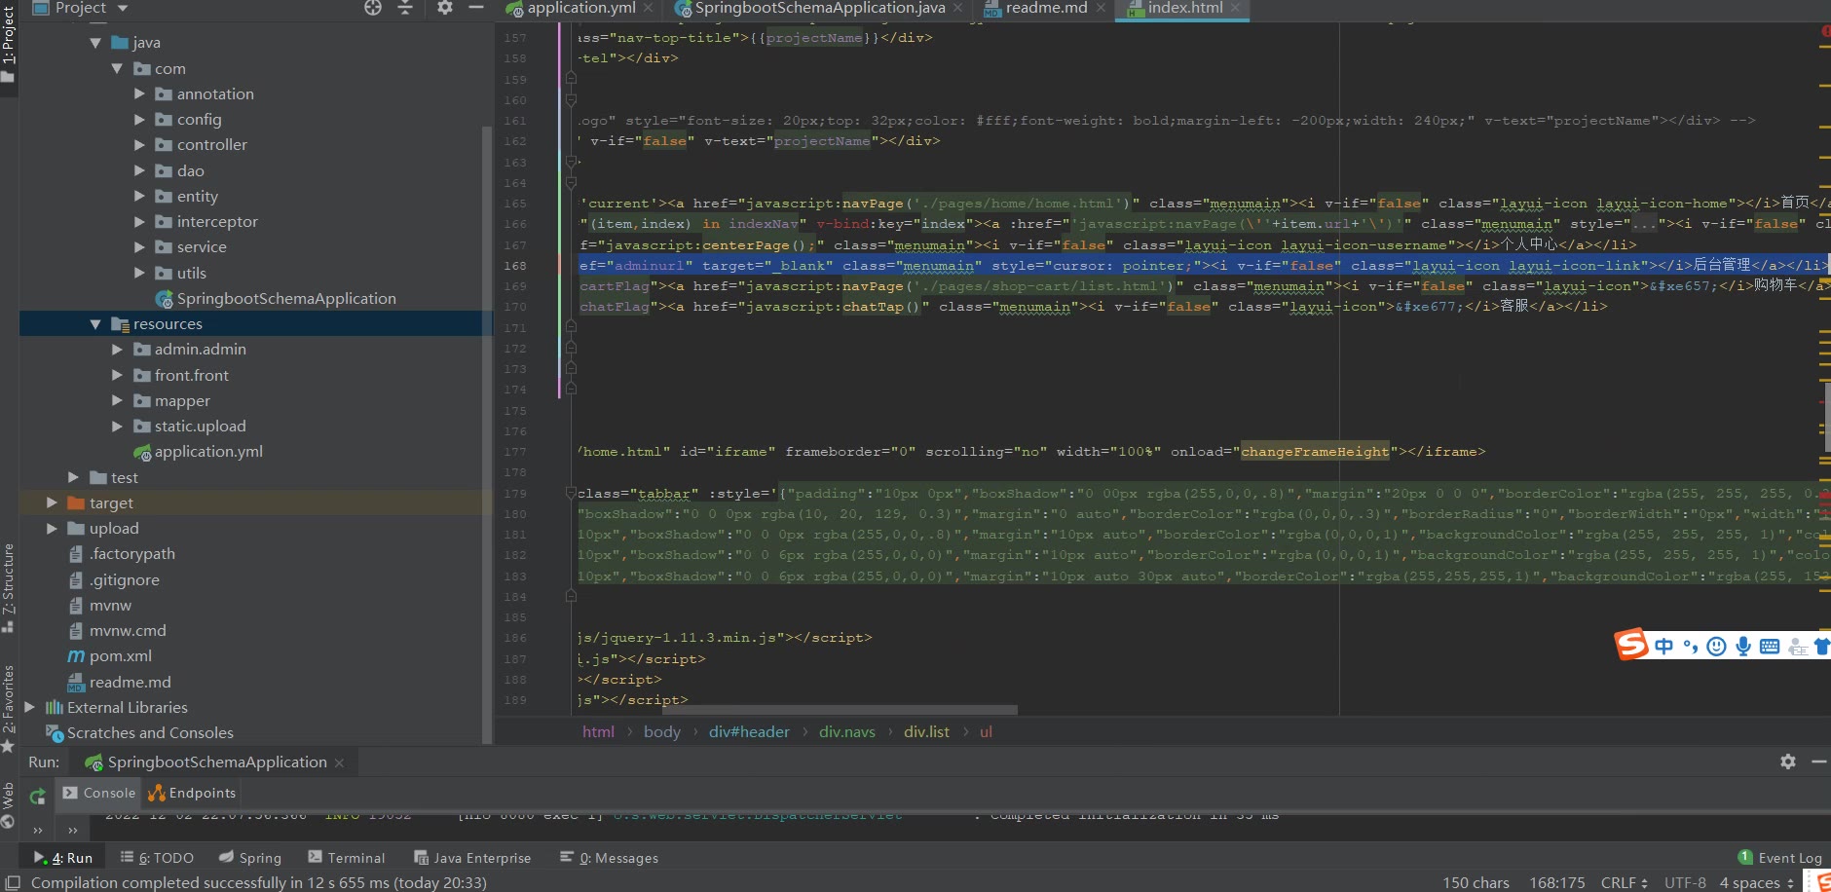The image size is (1831, 892).
Task: Open the Console tab in Run panel
Action: tap(98, 793)
